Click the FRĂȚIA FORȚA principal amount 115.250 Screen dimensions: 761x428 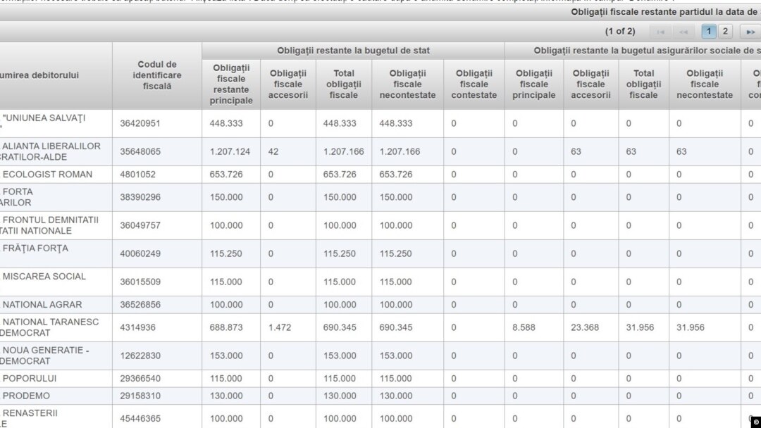[226, 253]
